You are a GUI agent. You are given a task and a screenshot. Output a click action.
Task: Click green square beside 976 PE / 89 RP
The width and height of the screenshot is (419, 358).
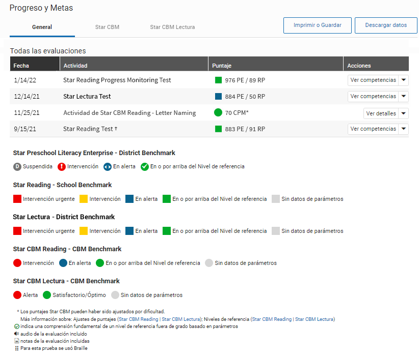coord(218,80)
